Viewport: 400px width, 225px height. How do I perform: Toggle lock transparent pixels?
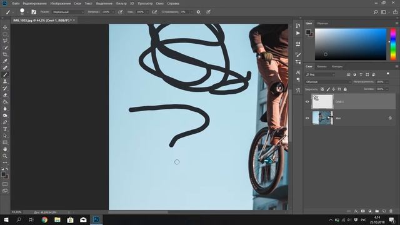pyautogui.click(x=322, y=89)
